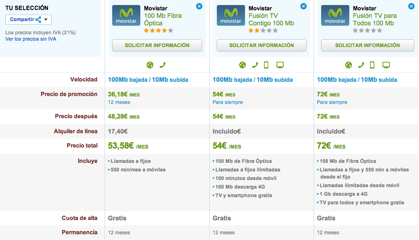419x240 pixels.
Task: Select the '48,28€ /MES' price after promotion
Action: click(124, 116)
